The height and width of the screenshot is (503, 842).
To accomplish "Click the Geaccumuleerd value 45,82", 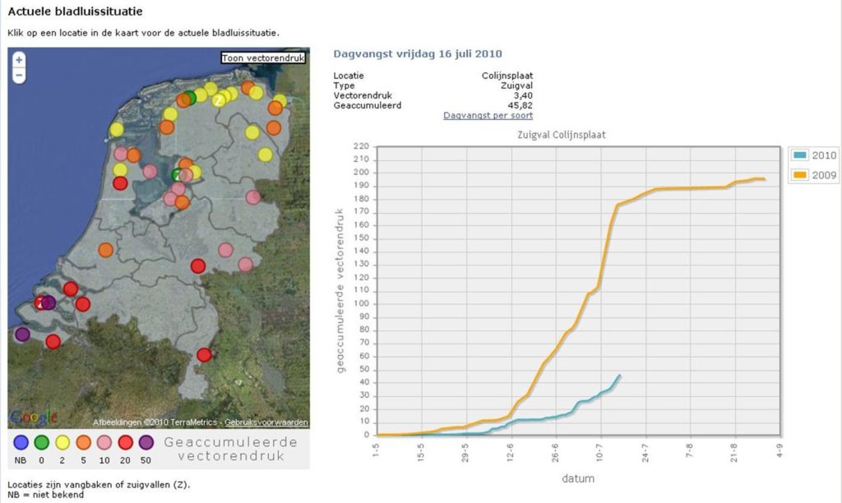I will click(x=520, y=105).
